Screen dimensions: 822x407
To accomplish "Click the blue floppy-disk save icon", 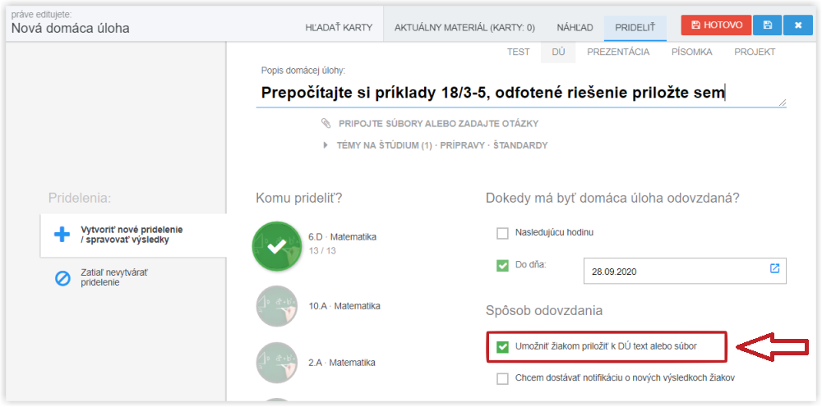I will pyautogui.click(x=768, y=25).
